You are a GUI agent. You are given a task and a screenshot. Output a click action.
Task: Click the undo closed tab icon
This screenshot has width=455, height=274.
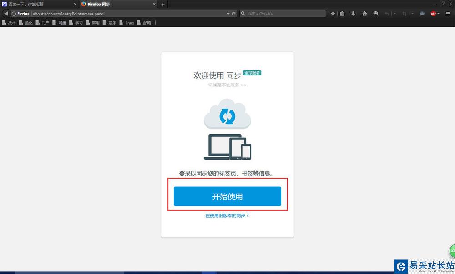click(386, 14)
